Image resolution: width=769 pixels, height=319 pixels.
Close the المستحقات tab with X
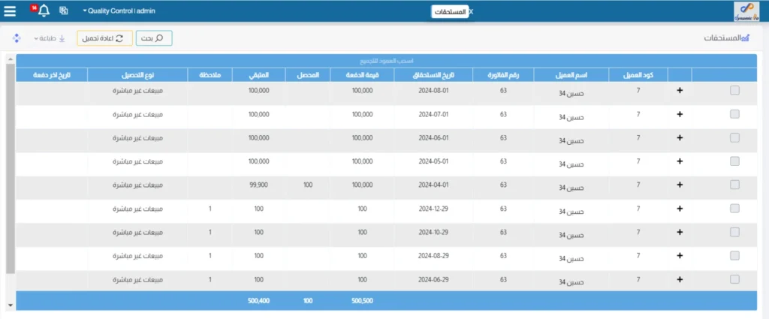(x=471, y=12)
